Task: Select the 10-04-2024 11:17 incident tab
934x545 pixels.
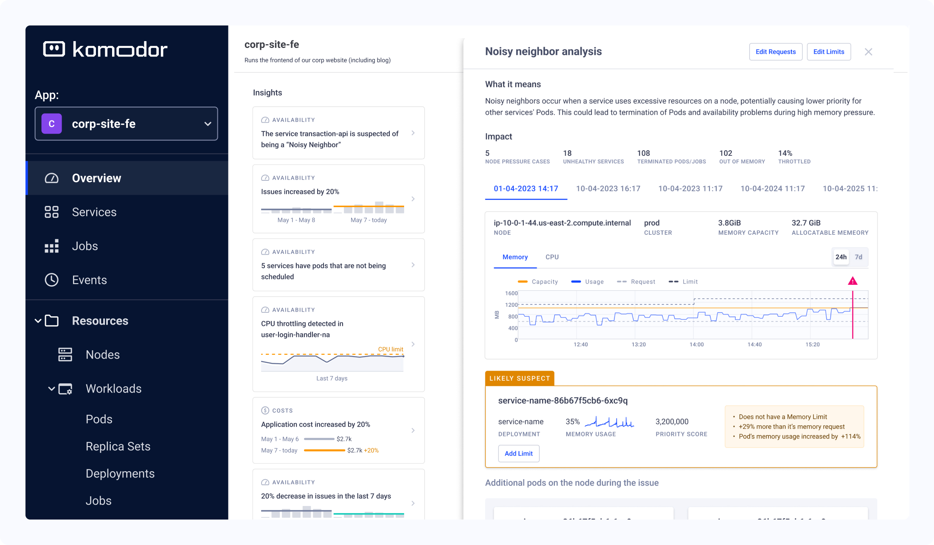Action: pyautogui.click(x=773, y=189)
